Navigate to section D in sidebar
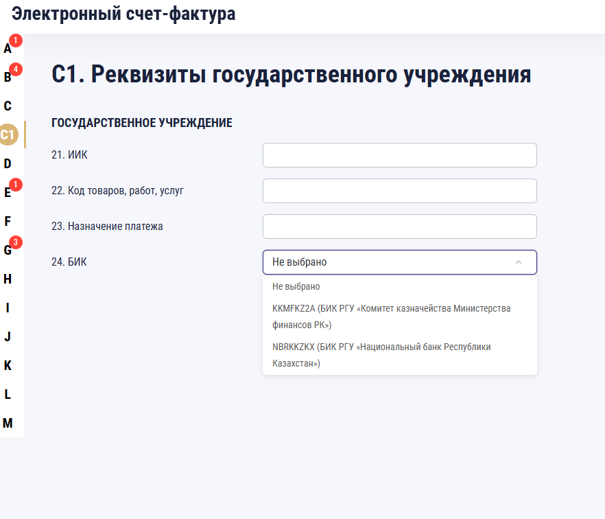This screenshot has width=605, height=519. coord(8,163)
